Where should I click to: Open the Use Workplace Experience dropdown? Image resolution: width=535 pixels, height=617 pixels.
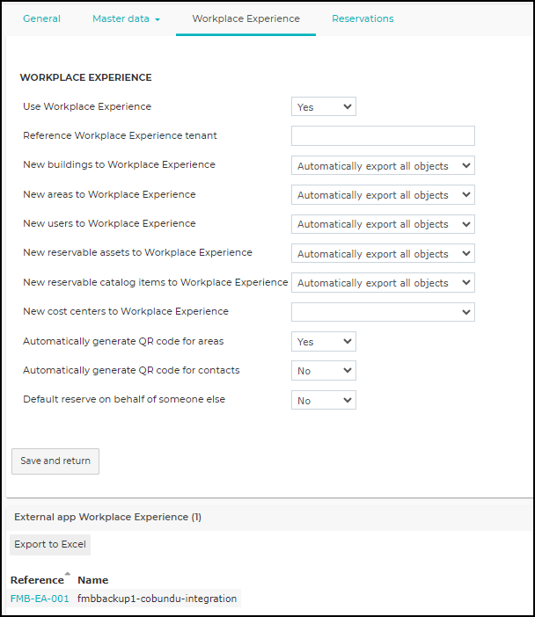(x=324, y=106)
